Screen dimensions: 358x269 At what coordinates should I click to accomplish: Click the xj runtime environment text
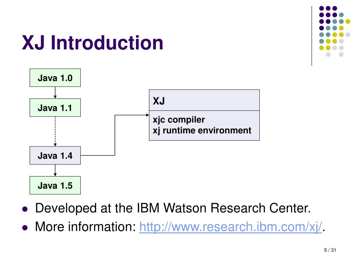pos(202,130)
